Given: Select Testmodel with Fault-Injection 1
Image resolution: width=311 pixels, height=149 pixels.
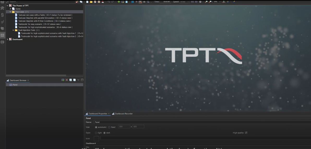Looking at the screenshot, I should click(x=52, y=33).
